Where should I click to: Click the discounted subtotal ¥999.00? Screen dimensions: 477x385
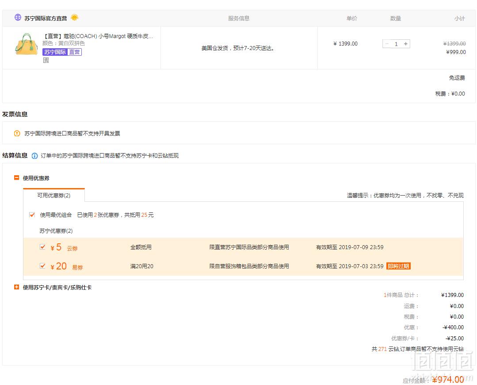point(456,52)
